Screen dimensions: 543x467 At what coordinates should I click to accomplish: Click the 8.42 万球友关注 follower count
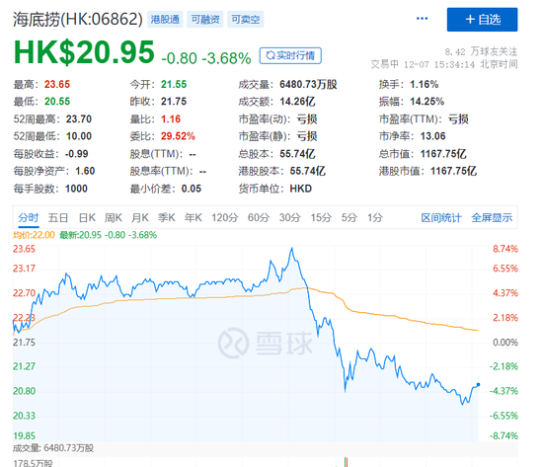click(x=481, y=52)
